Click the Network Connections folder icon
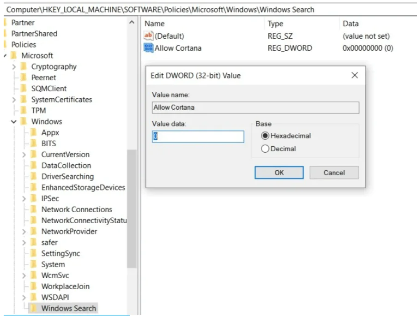The image size is (417, 316). [34, 209]
